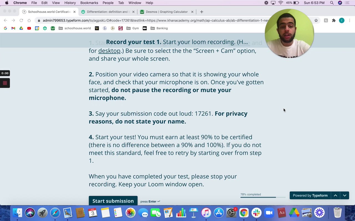Open schoolhouse.world bookmark folder
355x221 pixels.
[x=75, y=28]
